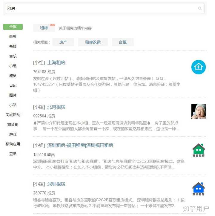215x216 pixels.
Task: Select the 同城活动 category
Action: pyautogui.click(x=13, y=115)
